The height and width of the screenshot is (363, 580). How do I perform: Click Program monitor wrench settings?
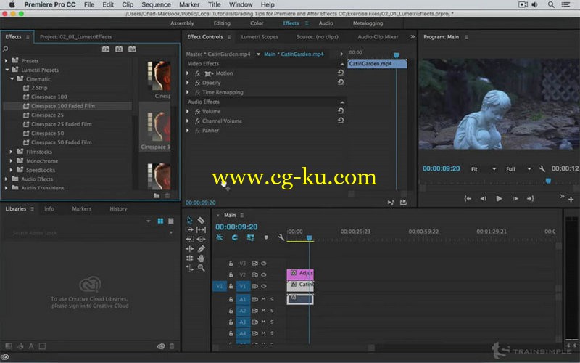pyautogui.click(x=542, y=169)
